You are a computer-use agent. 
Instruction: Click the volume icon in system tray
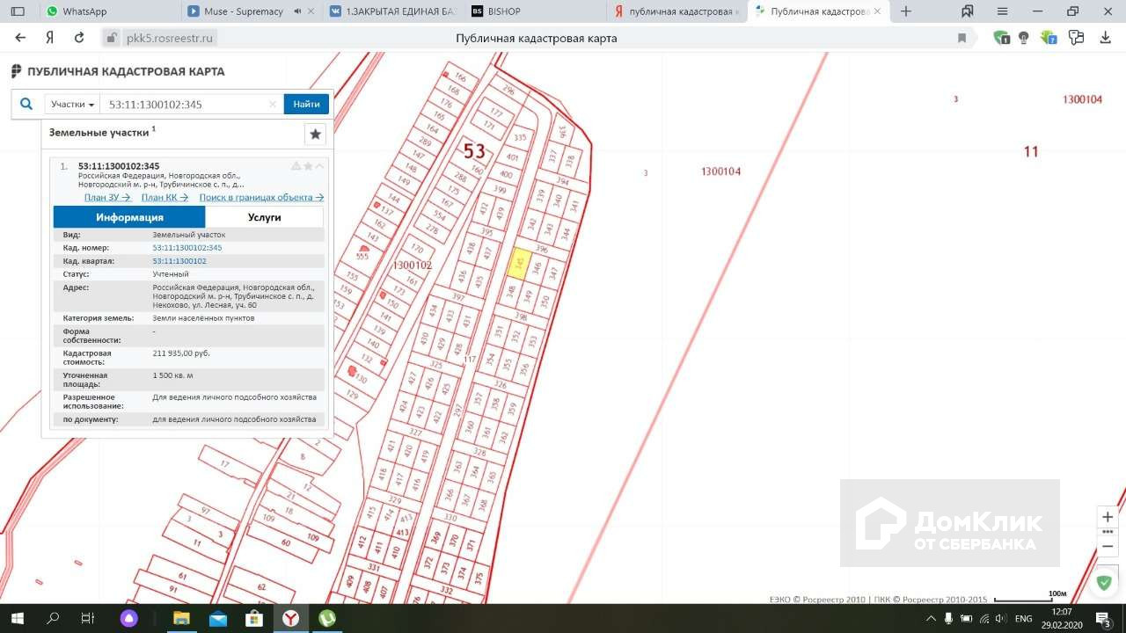tap(999, 619)
